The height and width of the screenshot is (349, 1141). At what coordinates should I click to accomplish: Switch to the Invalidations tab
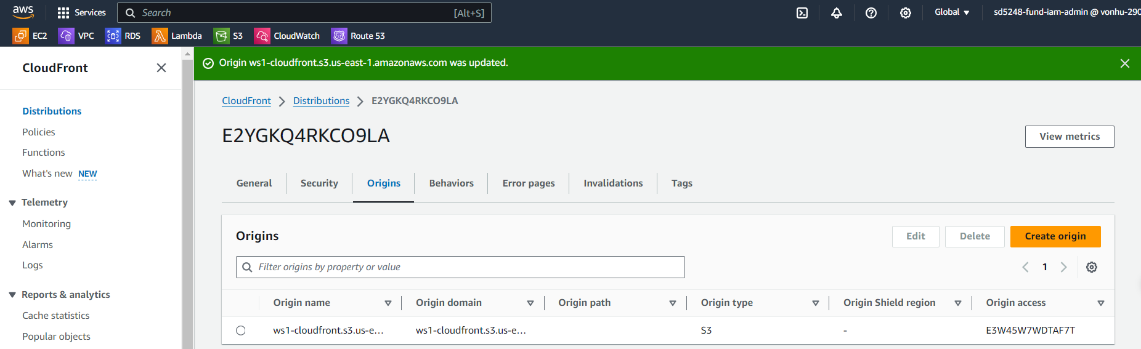(612, 183)
